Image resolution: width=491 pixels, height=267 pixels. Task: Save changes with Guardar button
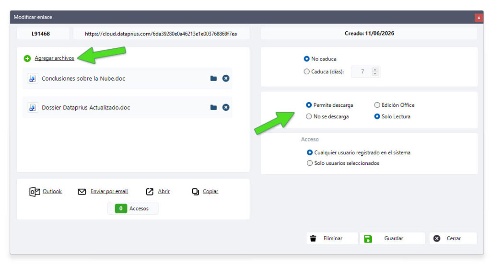(x=392, y=239)
